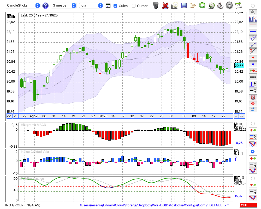Select the red horizontal line drawing tool

click(253, 25)
